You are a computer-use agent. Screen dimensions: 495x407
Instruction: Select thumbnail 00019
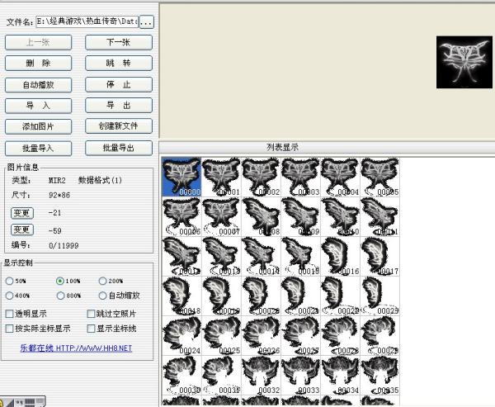coord(221,296)
